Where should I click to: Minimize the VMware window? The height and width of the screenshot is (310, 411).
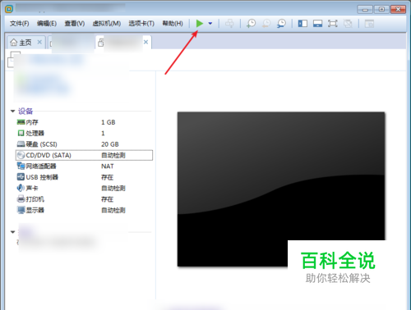(365, 9)
